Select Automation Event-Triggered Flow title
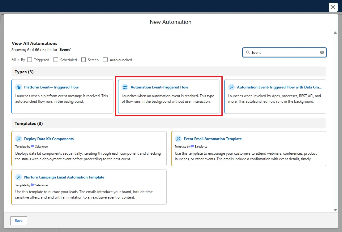The width and height of the screenshot is (342, 232). pos(160,87)
